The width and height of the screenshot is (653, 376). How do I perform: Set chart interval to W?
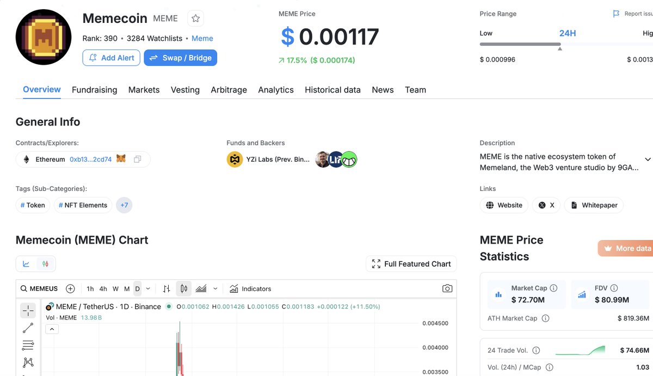pyautogui.click(x=115, y=289)
